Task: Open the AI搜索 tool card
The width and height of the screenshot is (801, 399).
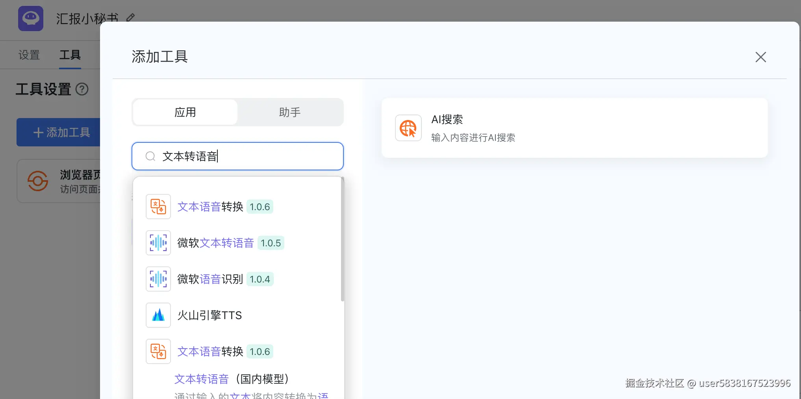Action: pos(575,128)
